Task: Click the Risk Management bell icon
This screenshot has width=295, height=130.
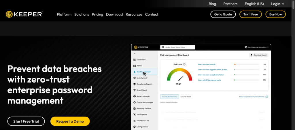Action: 134,72
